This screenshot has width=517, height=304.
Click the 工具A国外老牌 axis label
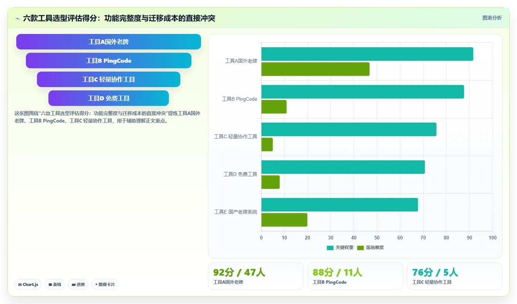click(x=241, y=61)
